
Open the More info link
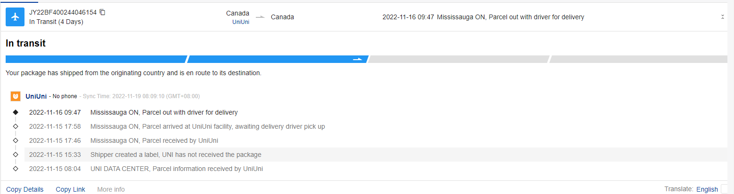pyautogui.click(x=111, y=189)
